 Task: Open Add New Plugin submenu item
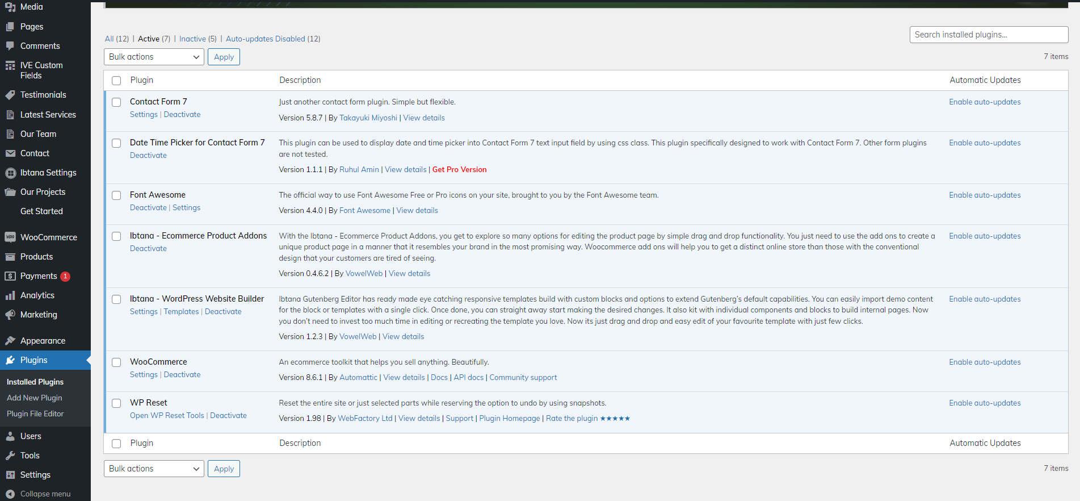click(35, 398)
